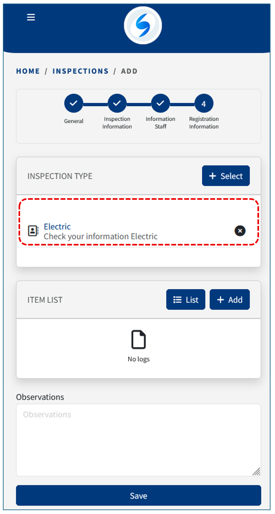Click the INSPECTION TYPE section header

point(60,176)
